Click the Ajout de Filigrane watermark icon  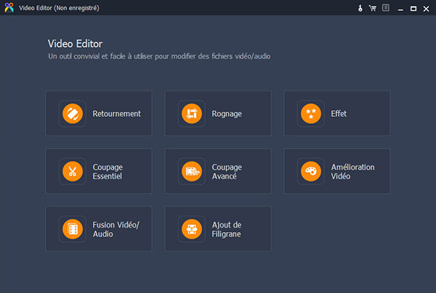click(x=192, y=229)
